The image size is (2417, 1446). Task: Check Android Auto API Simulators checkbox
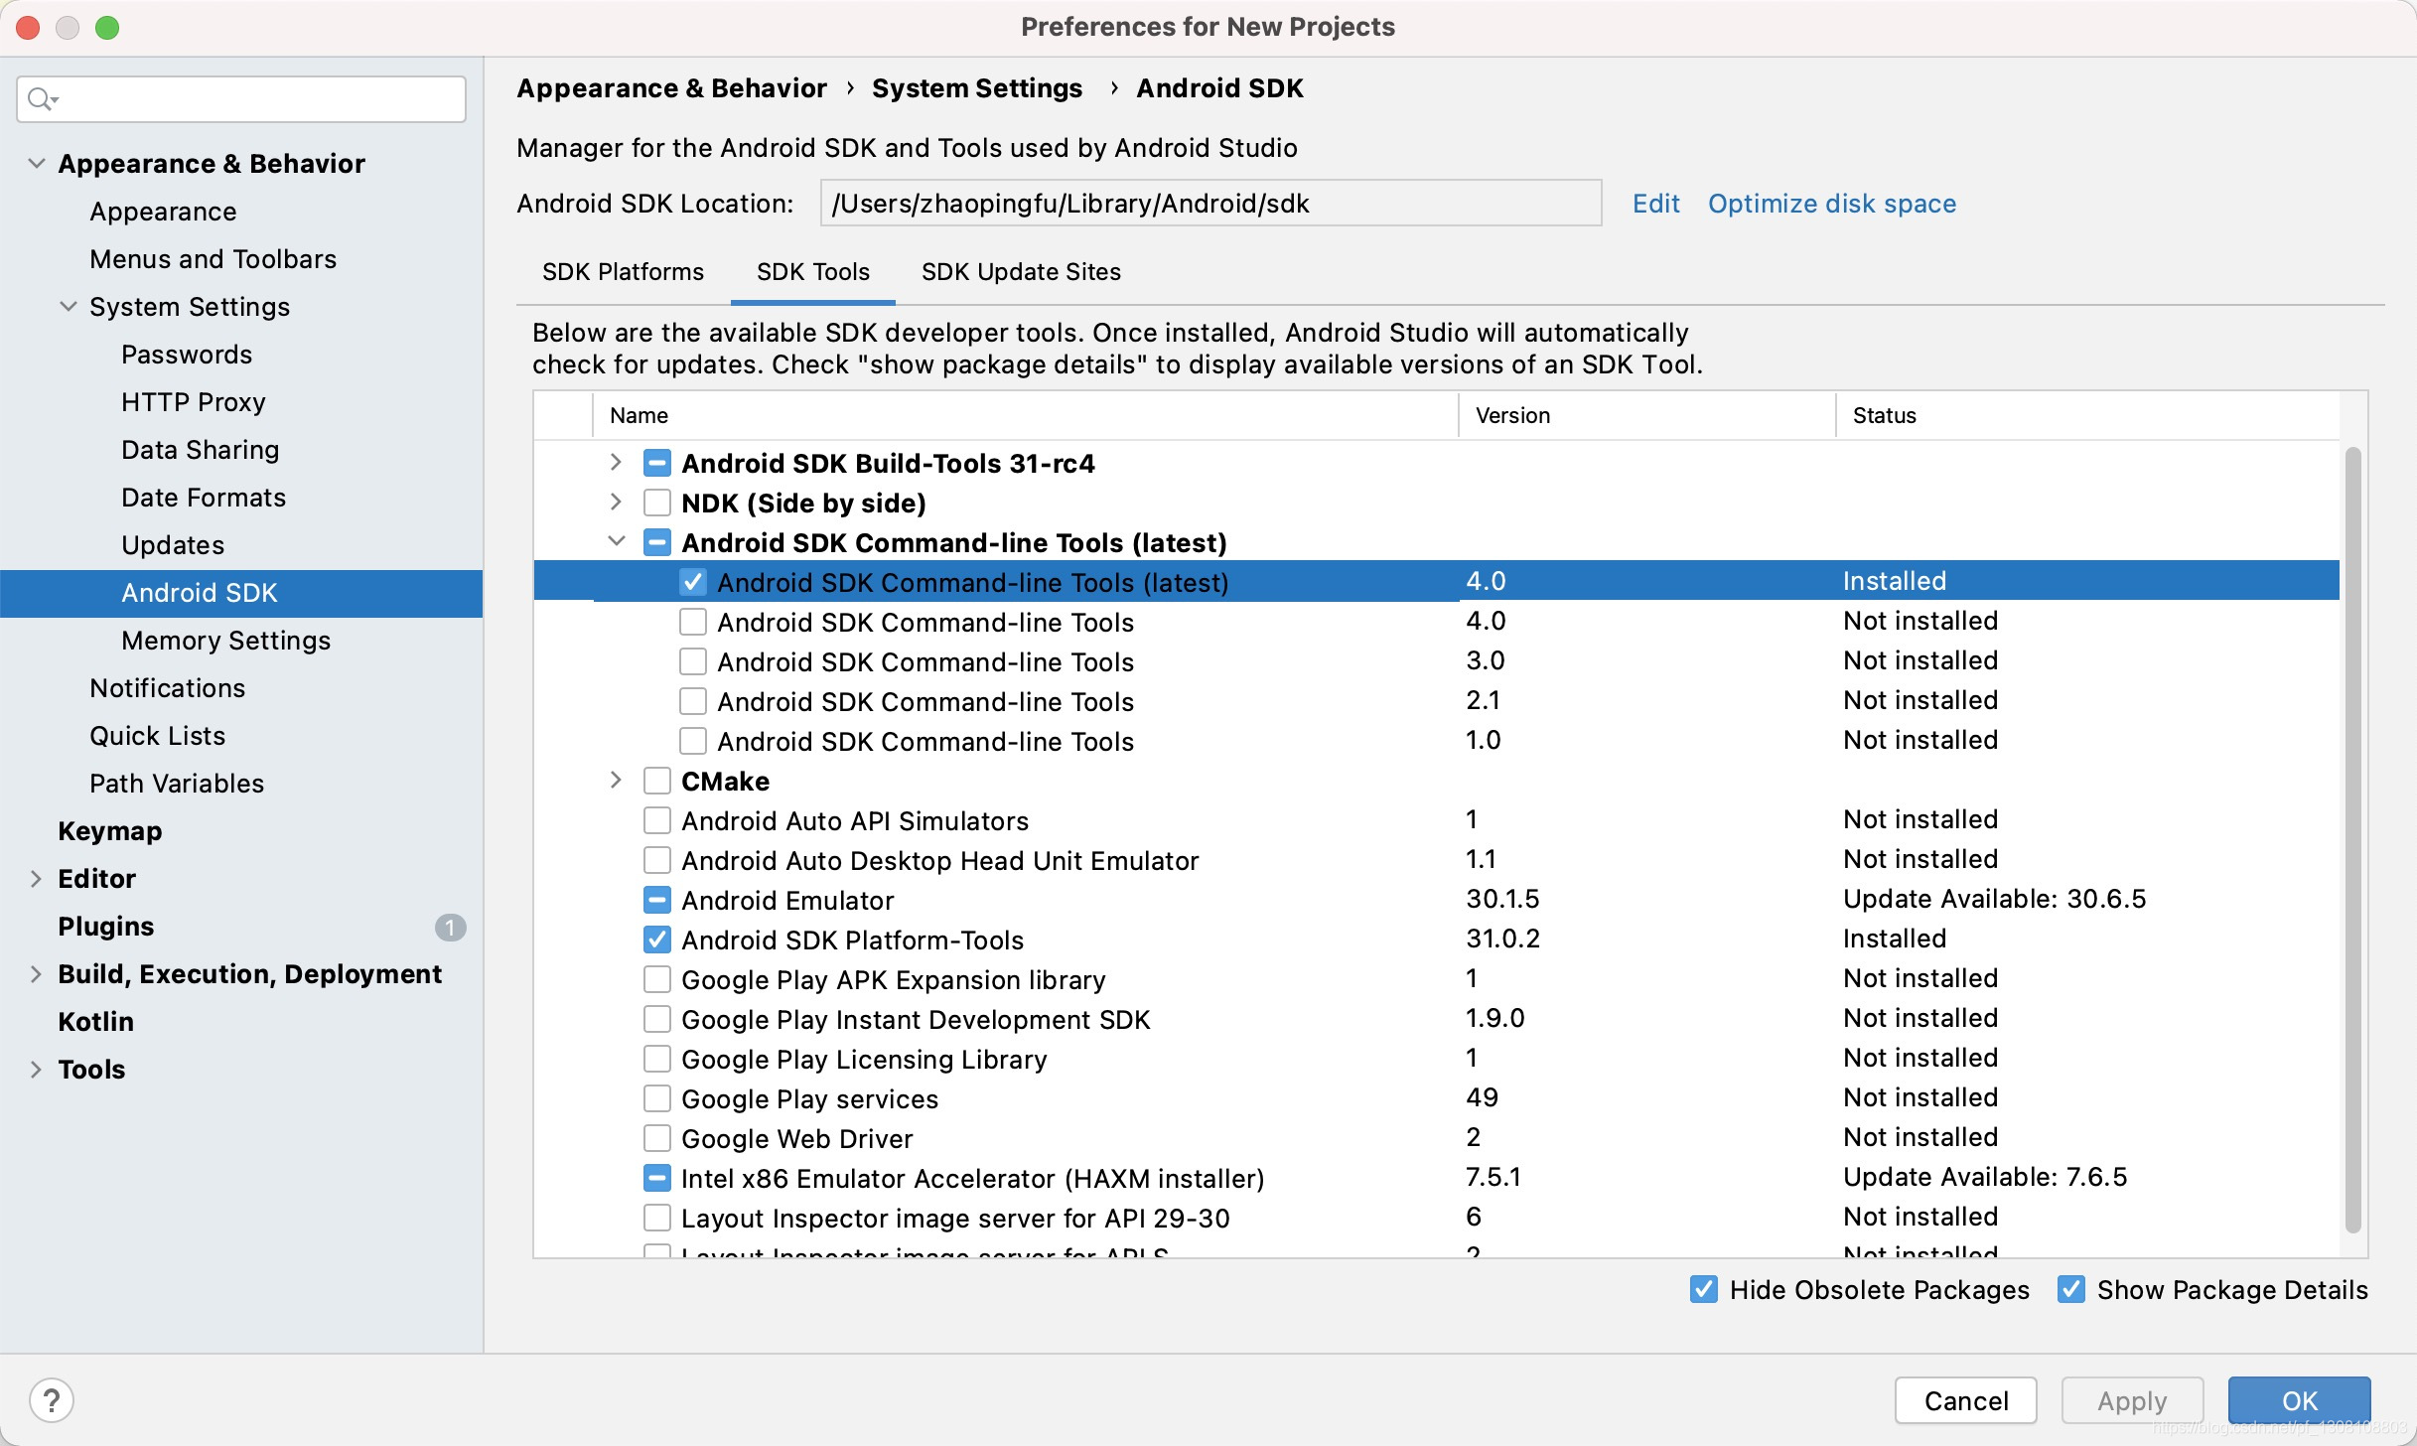click(657, 820)
